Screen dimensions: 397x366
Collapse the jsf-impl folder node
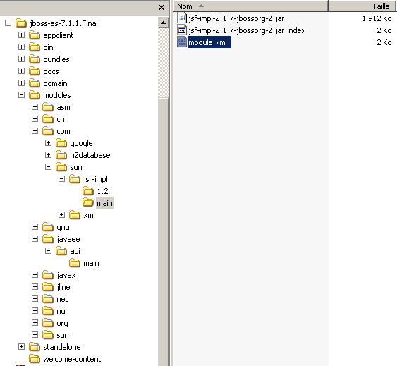pos(62,179)
